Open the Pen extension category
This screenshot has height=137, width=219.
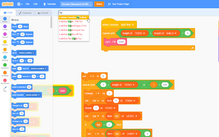click(x=5, y=89)
